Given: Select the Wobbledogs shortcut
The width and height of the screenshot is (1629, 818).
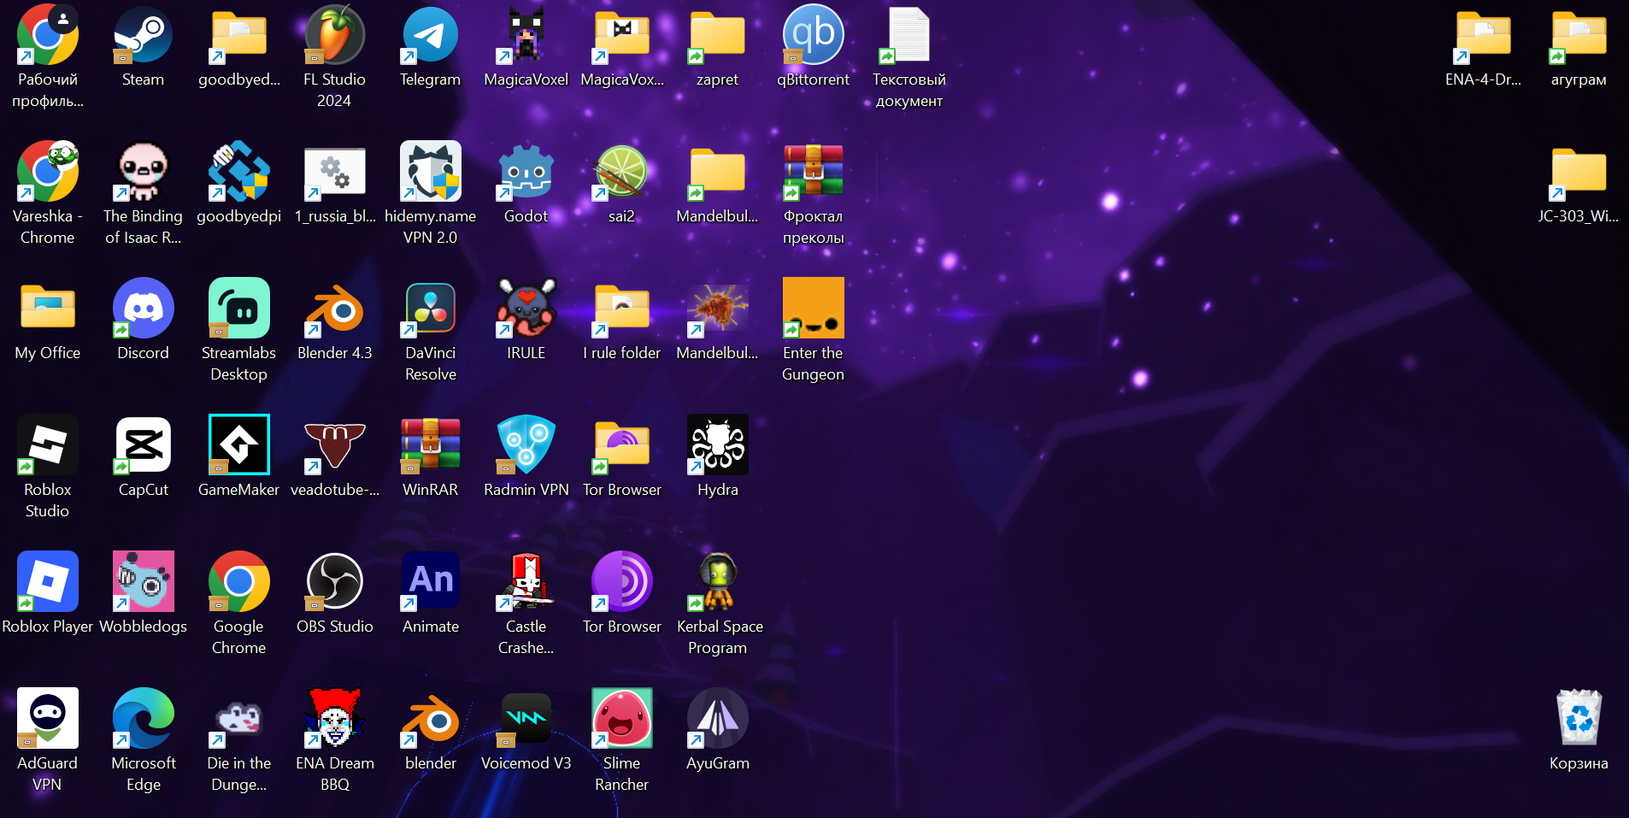Looking at the screenshot, I should click(143, 582).
